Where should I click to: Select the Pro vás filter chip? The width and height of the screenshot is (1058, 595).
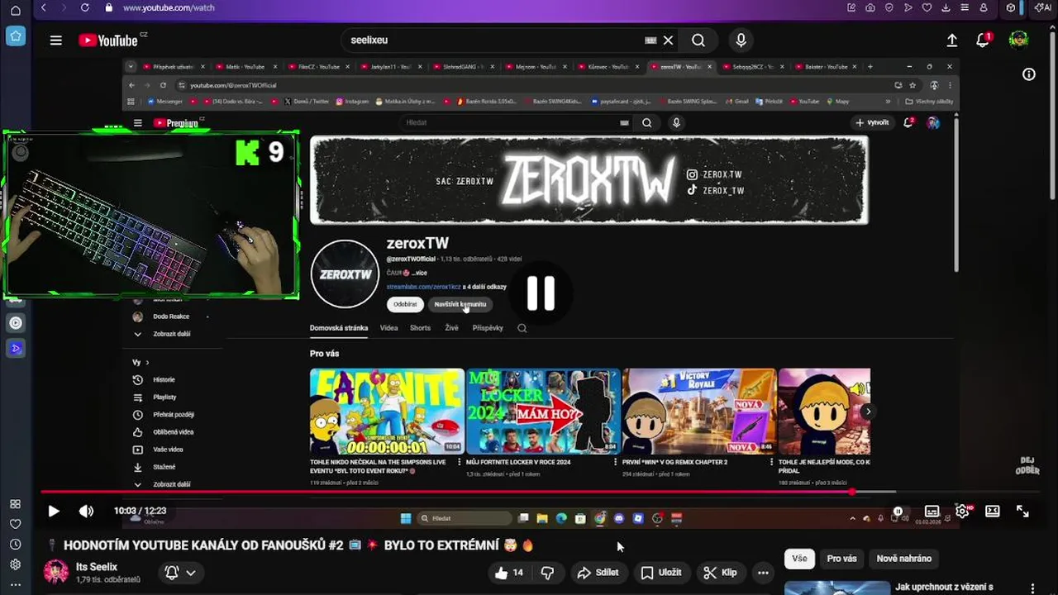click(841, 559)
